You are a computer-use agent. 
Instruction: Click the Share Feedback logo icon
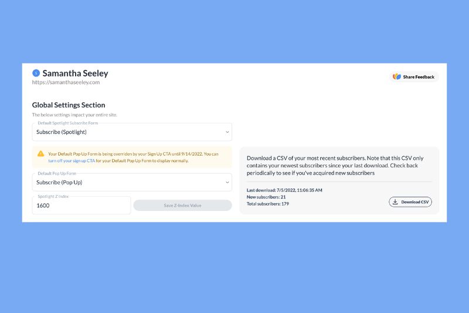click(x=397, y=77)
